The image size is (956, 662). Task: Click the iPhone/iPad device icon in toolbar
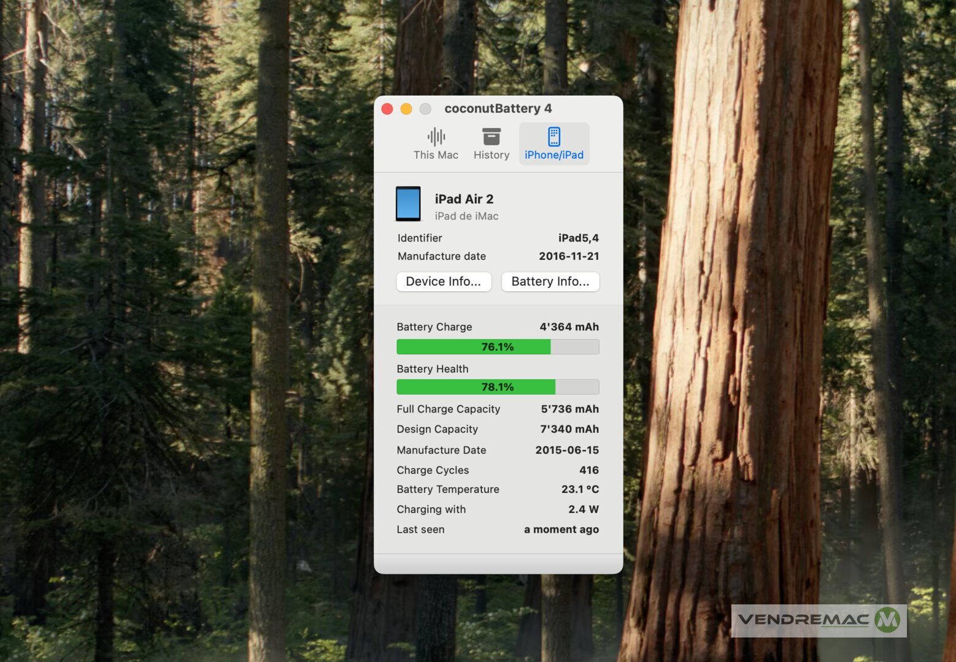pyautogui.click(x=554, y=136)
